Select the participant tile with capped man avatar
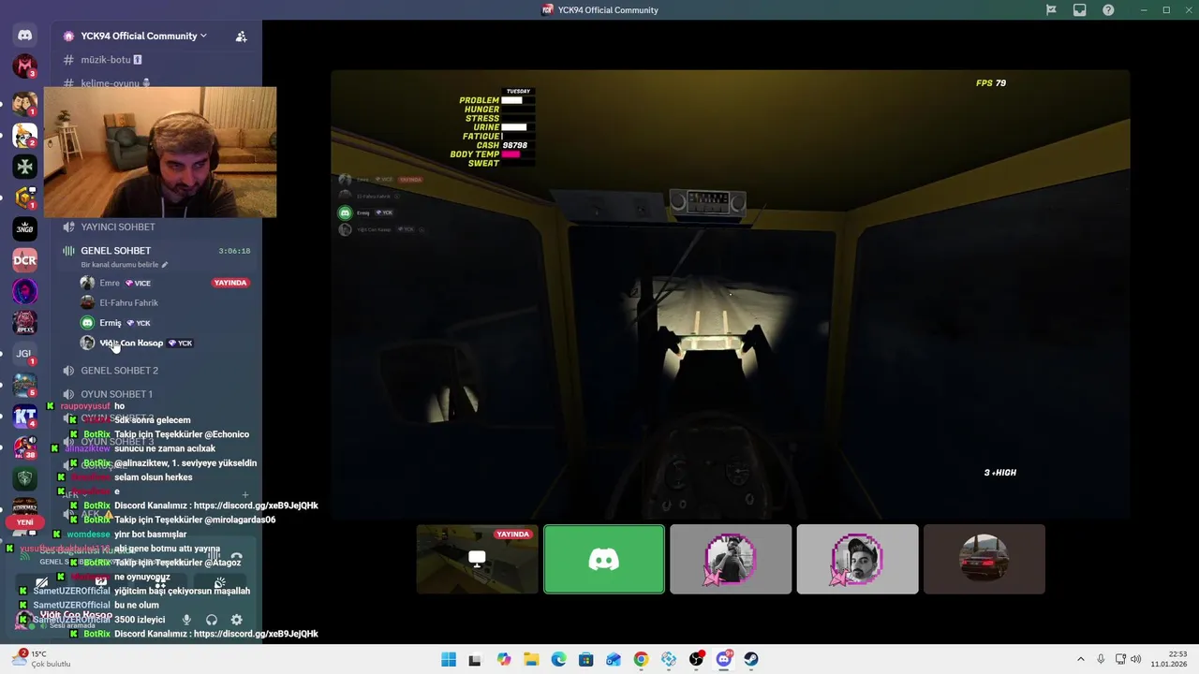 858,559
